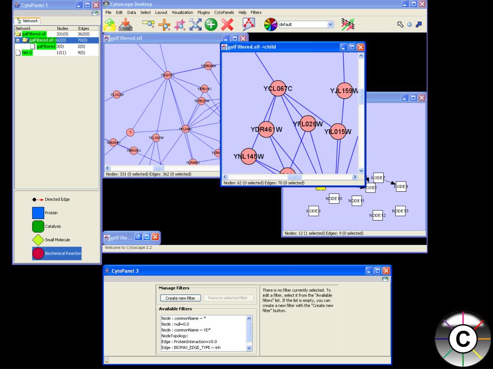
Task: Open the VizMapper color wheel icon
Action: [x=271, y=25]
